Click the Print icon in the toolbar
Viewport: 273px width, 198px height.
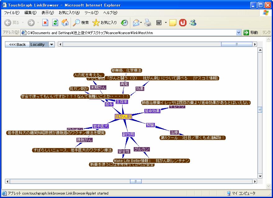tap(148, 23)
